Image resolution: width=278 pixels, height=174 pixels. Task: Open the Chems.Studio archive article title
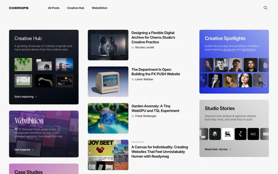(x=153, y=38)
